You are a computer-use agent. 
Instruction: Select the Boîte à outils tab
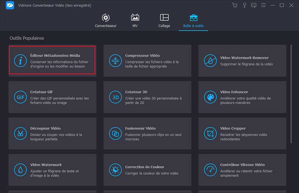pos(193,21)
